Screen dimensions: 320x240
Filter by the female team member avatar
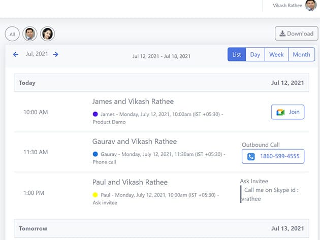pos(48,34)
